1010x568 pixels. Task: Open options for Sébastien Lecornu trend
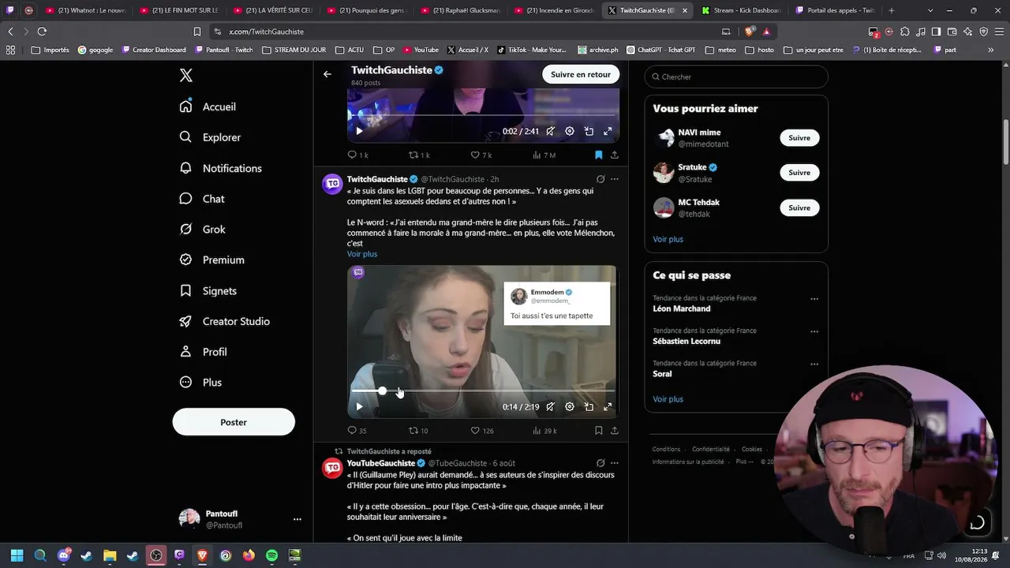(x=814, y=331)
